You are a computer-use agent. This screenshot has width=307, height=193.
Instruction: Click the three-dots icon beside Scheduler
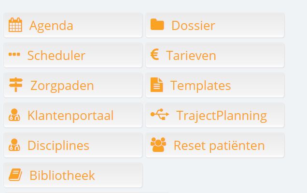14,54
